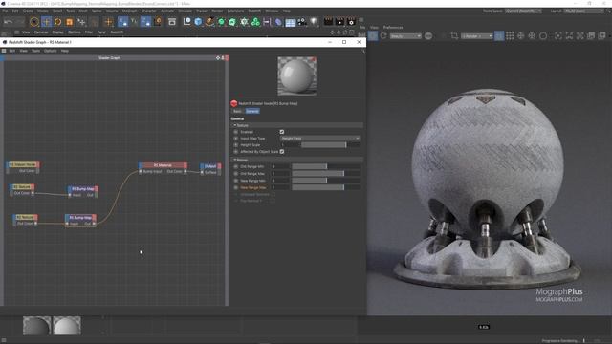Activate the Move tool
612x344 pixels.
click(47, 22)
